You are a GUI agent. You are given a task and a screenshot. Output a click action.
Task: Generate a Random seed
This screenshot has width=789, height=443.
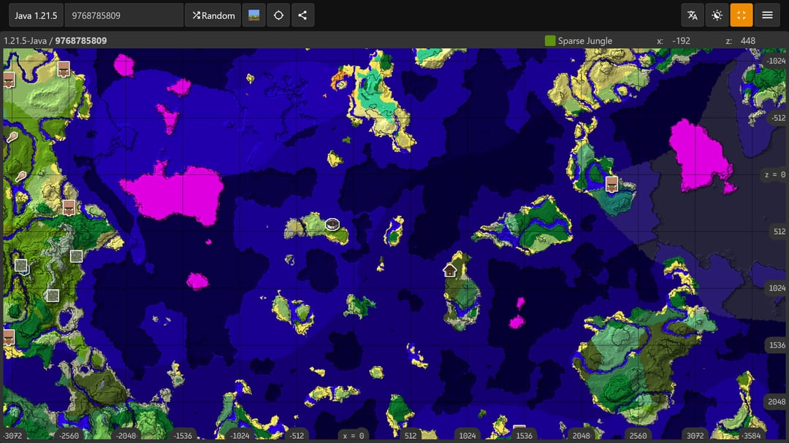point(213,15)
